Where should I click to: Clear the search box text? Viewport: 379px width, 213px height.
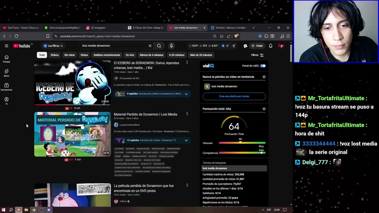pos(150,46)
